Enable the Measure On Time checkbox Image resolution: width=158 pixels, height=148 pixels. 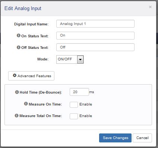(x=74, y=105)
